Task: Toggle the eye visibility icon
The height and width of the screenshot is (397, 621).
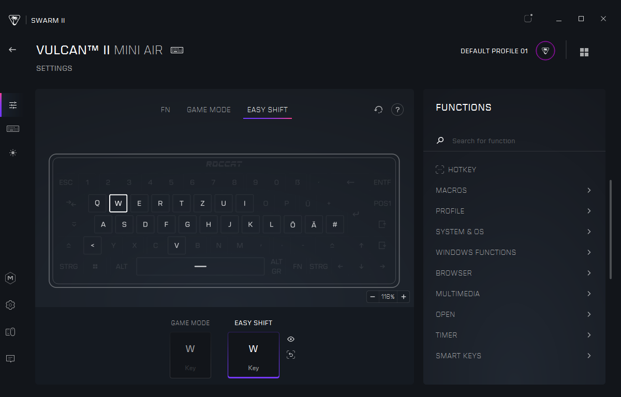Action: tap(291, 339)
